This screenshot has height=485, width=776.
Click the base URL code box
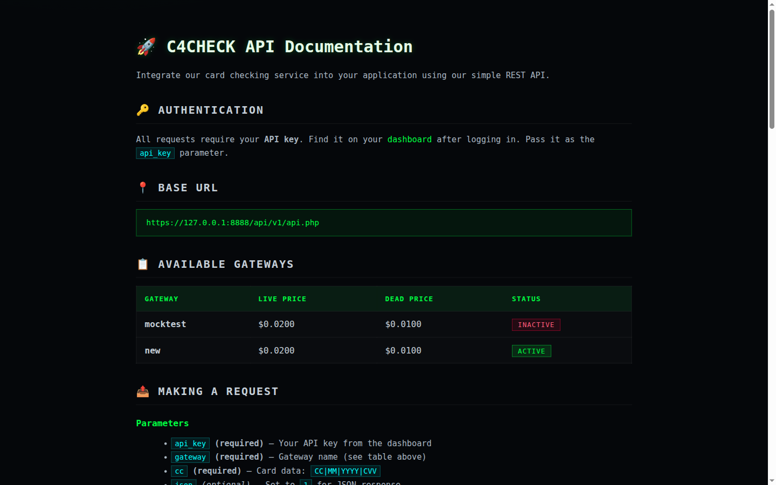[384, 223]
